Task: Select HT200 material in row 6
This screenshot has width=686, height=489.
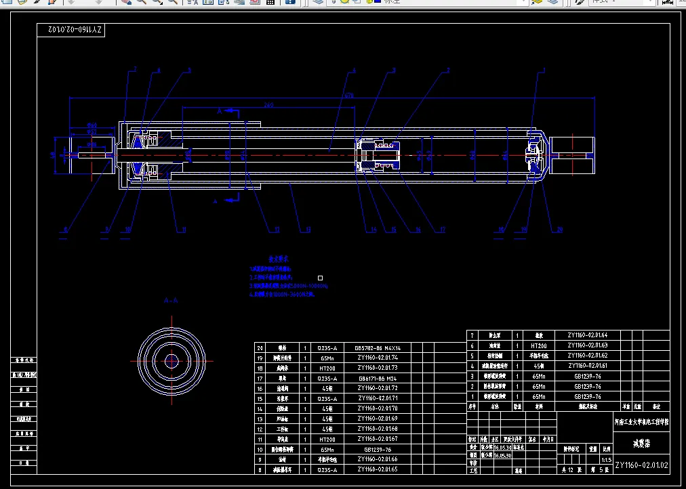Action: (x=538, y=345)
